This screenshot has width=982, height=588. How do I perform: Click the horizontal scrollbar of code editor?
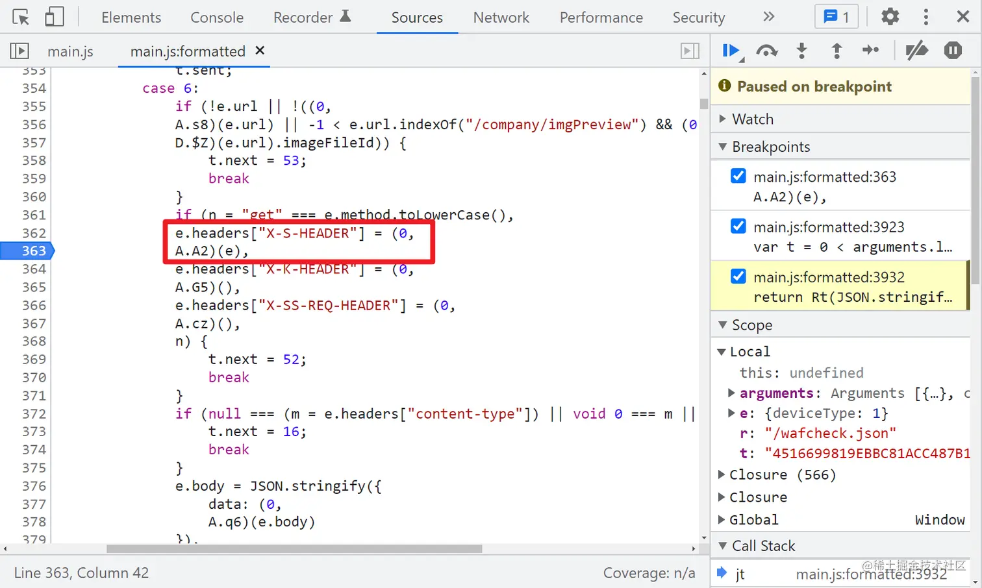coord(294,548)
